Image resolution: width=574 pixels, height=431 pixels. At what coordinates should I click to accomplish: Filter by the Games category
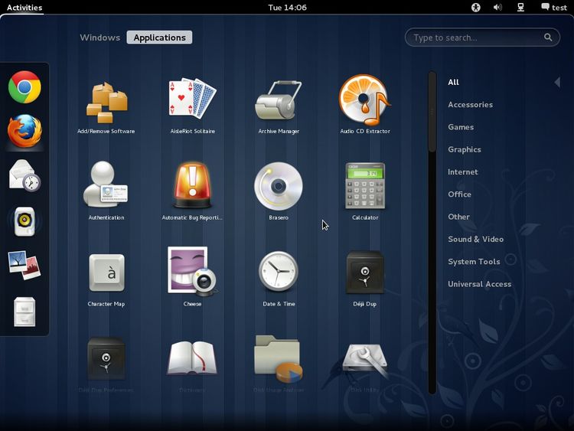tap(461, 127)
